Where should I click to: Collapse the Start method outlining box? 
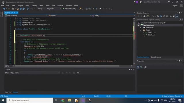click(16, 42)
